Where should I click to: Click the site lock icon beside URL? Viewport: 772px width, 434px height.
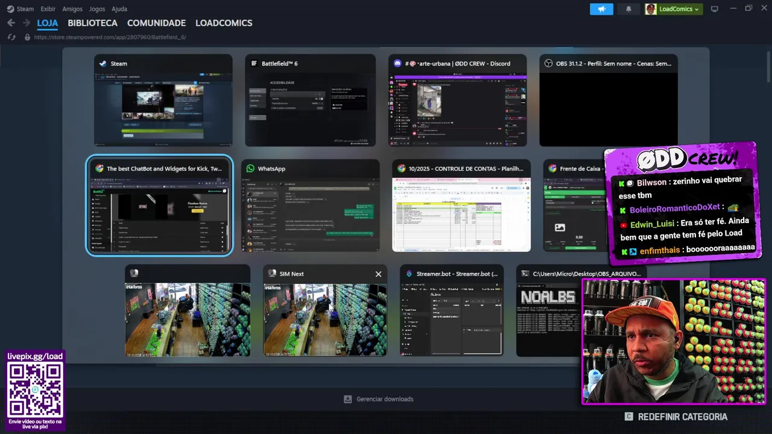coord(27,37)
